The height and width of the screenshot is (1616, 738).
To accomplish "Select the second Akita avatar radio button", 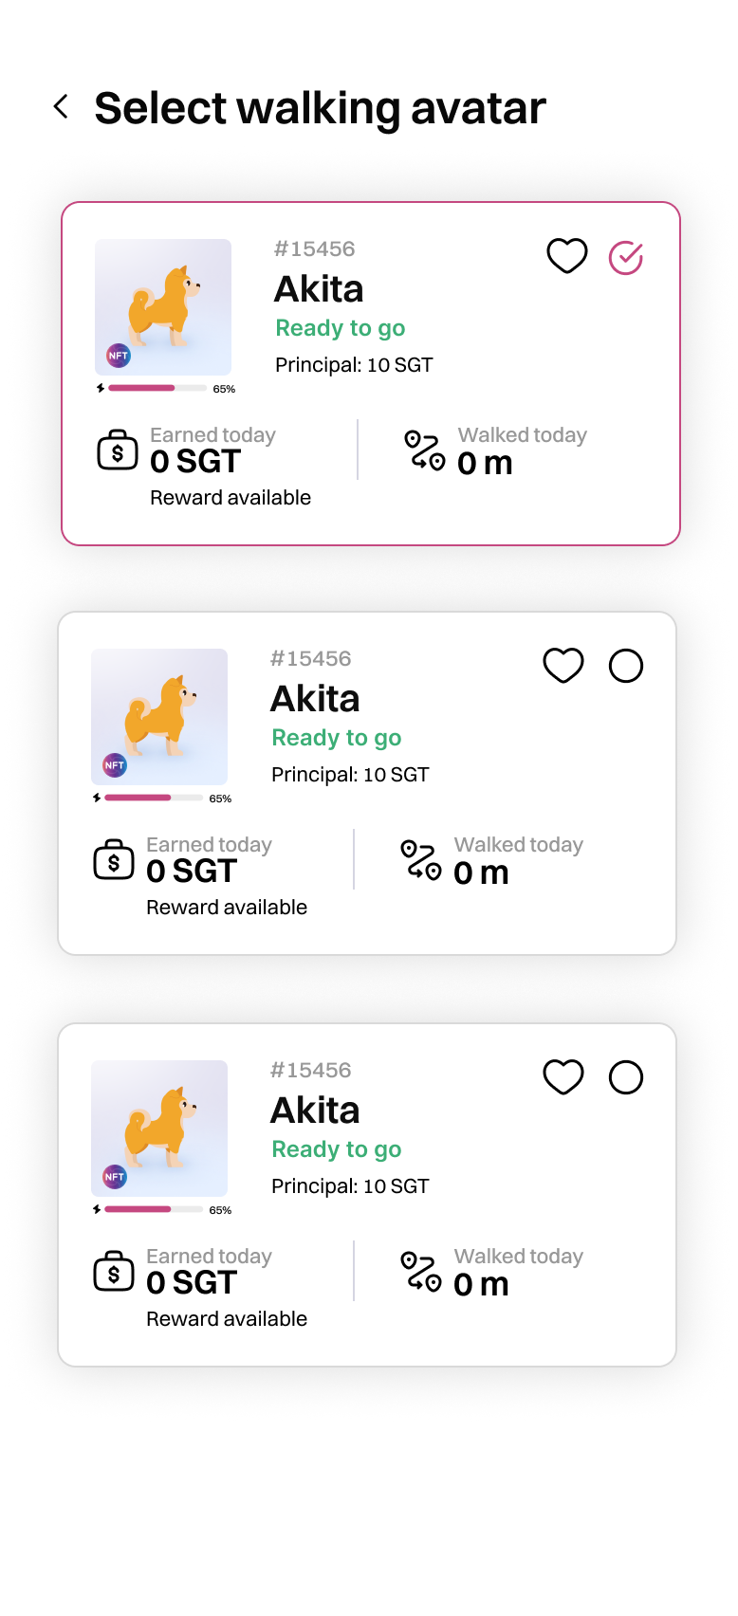I will [626, 666].
